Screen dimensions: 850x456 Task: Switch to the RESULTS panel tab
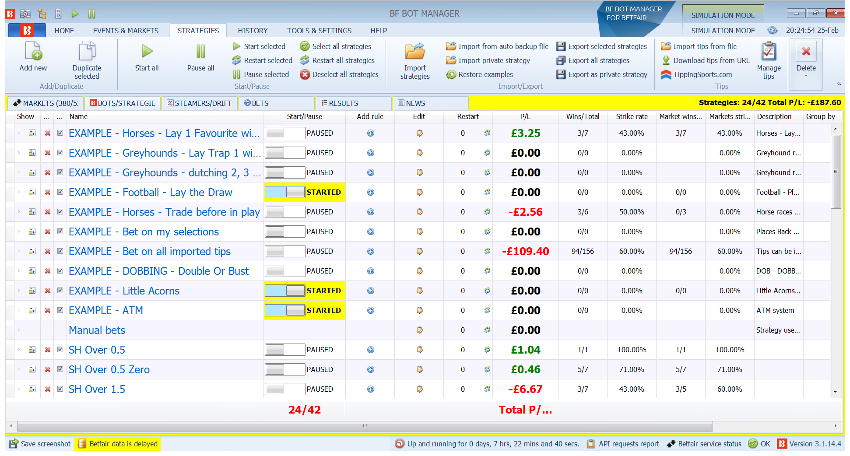(354, 103)
